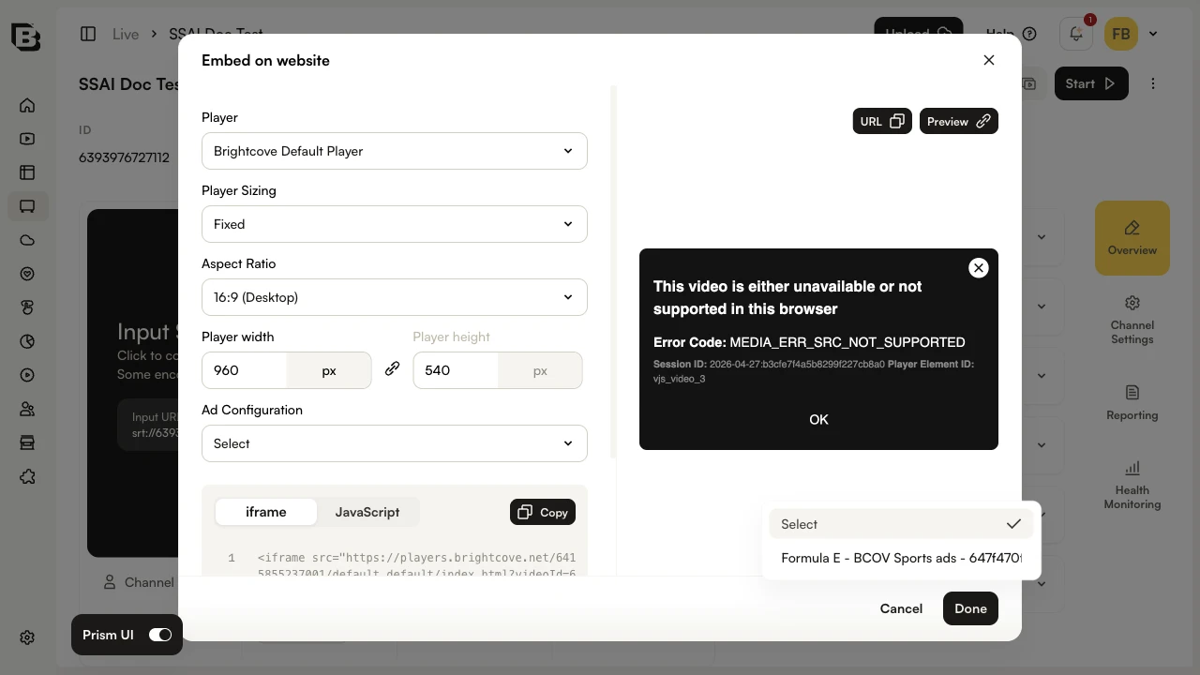Toggle the sidebar panel icon
This screenshot has height=675, width=1200.
coord(88,34)
